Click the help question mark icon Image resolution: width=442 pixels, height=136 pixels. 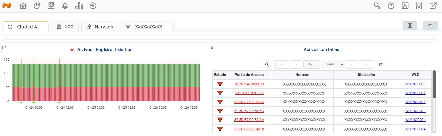(391, 6)
